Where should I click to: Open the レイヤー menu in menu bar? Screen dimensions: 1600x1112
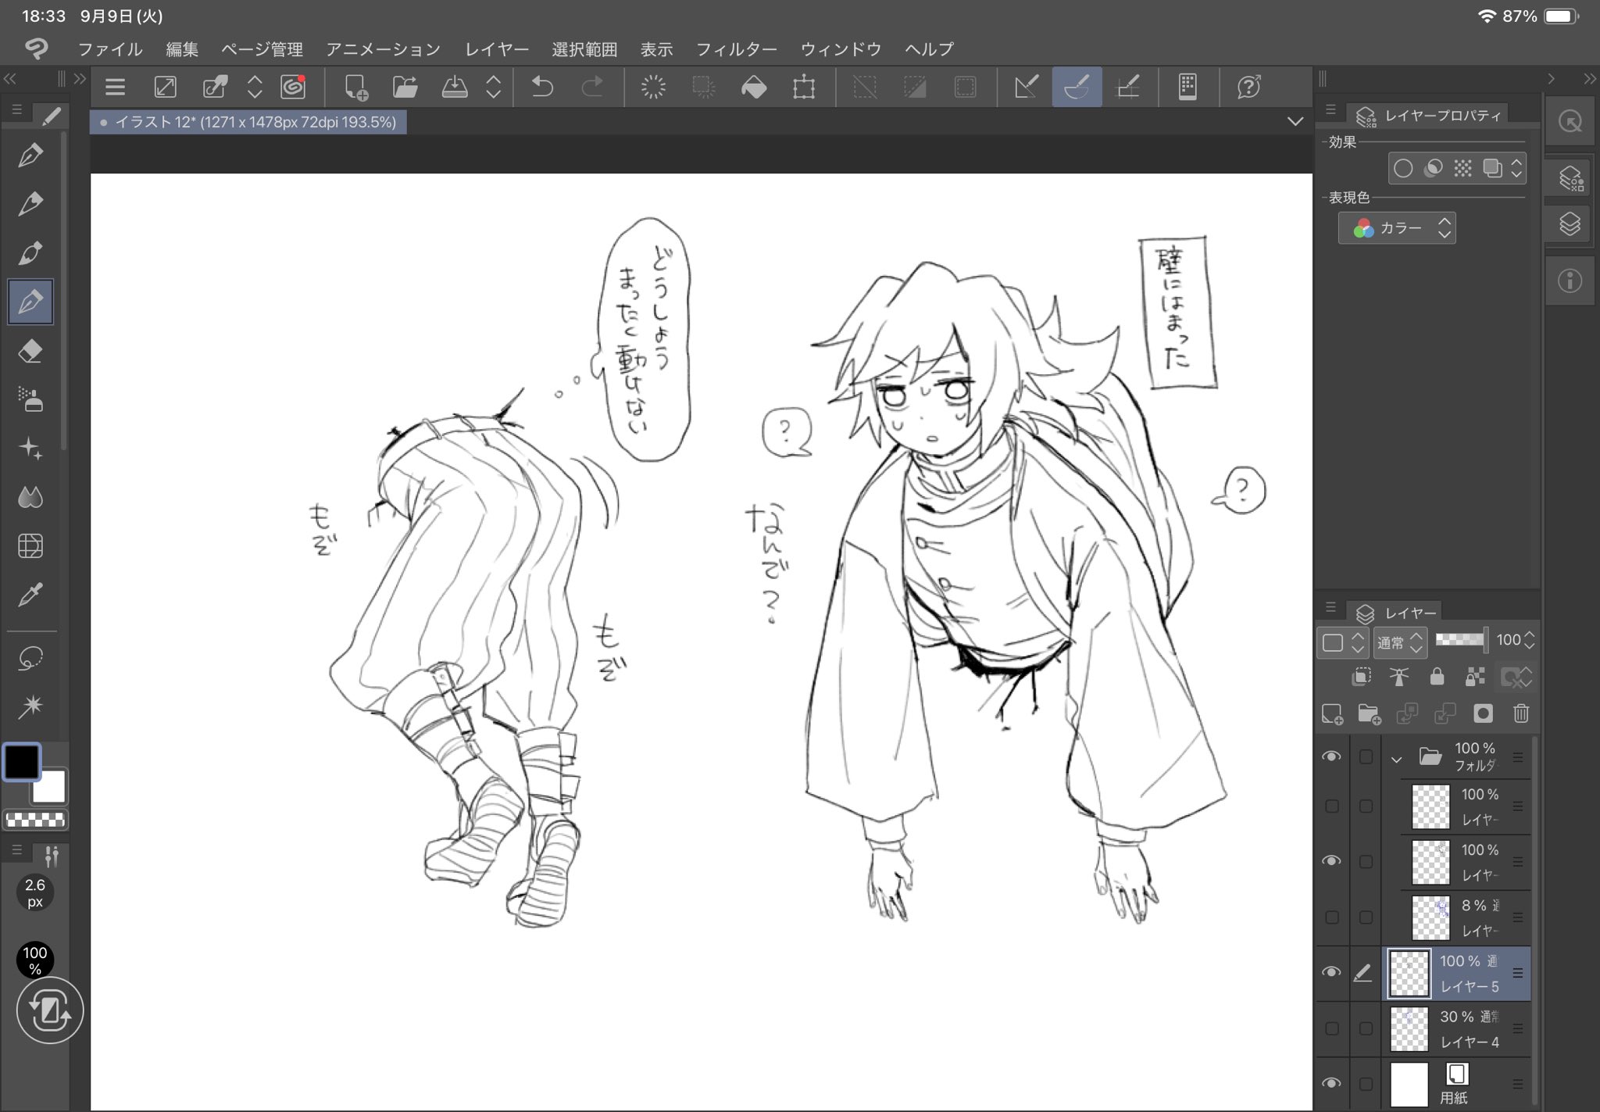click(496, 49)
